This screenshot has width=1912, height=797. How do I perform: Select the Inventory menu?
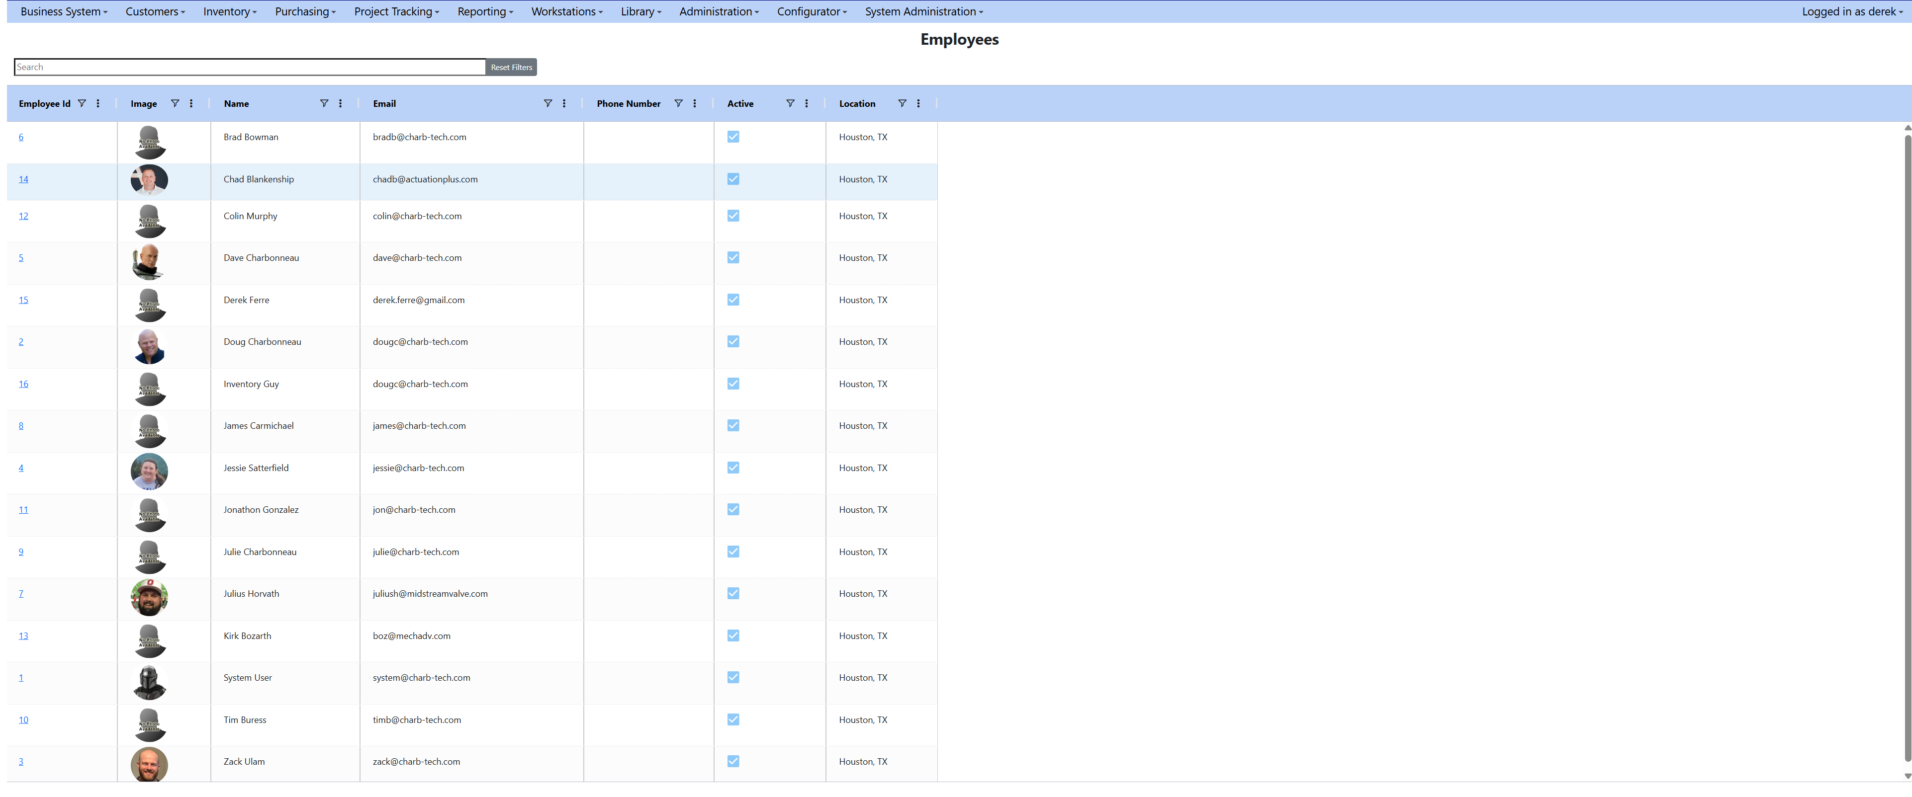[229, 11]
